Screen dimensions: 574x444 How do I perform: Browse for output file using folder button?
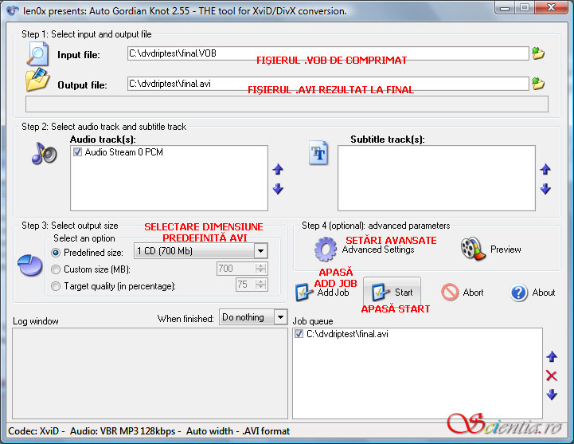[538, 84]
